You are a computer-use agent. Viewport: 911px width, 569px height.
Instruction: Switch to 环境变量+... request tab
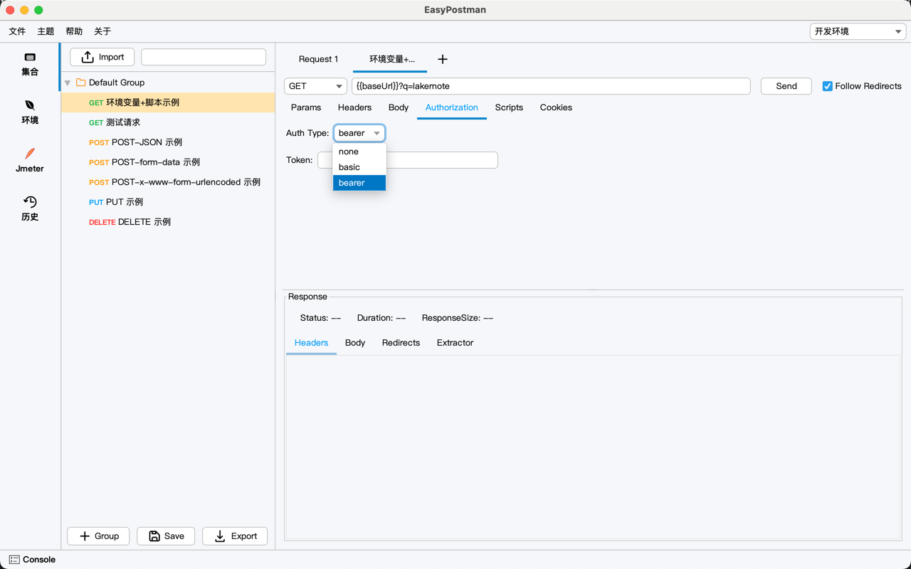pos(391,59)
